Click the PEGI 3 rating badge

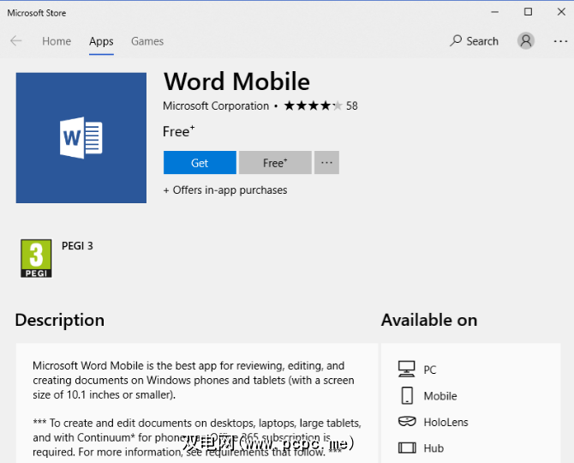click(x=36, y=258)
